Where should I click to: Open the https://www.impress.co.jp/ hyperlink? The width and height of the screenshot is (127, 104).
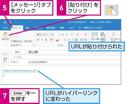click(x=20, y=70)
